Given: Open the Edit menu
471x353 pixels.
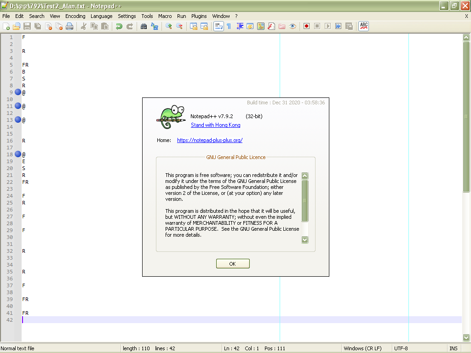Looking at the screenshot, I should pyautogui.click(x=19, y=16).
